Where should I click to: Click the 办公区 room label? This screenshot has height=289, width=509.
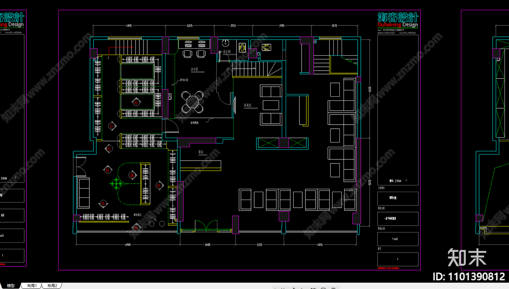(x=194, y=69)
